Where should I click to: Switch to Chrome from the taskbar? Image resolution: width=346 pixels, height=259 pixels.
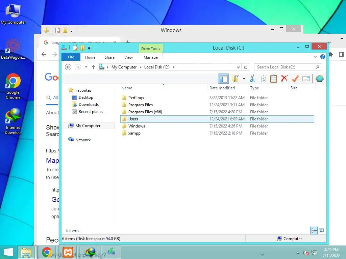47,252
